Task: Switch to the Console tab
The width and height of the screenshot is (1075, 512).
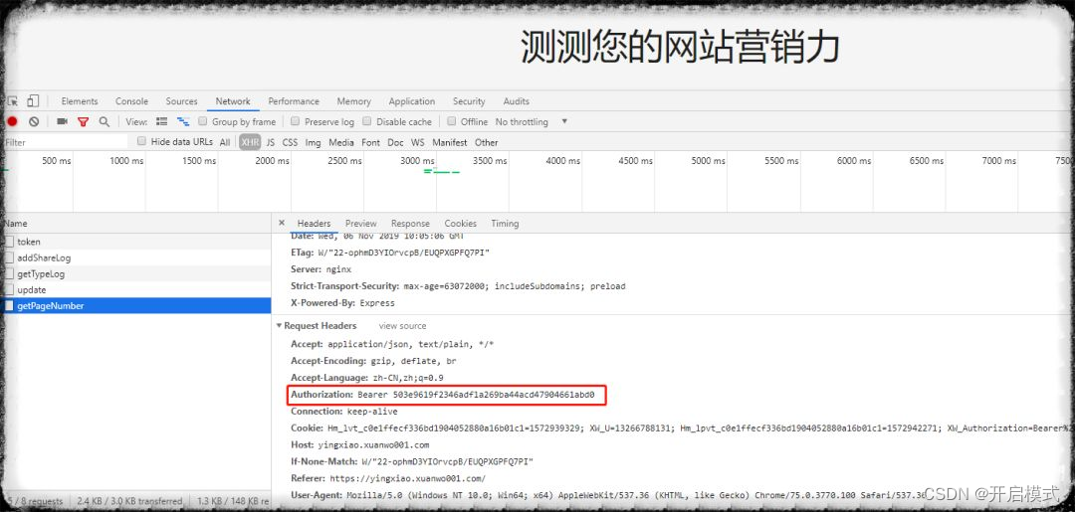Action: tap(131, 101)
